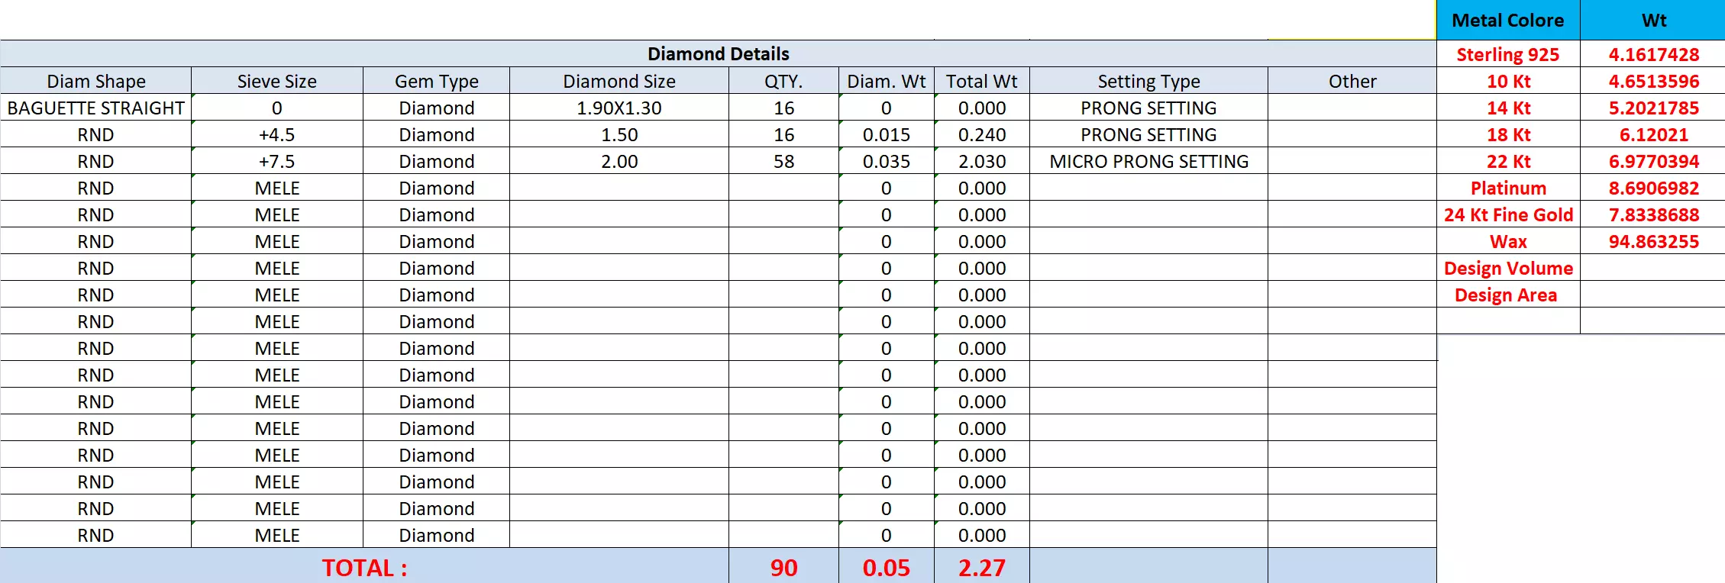Image resolution: width=1725 pixels, height=583 pixels.
Task: Select the 24 Kt Fine Gold cell
Action: click(1508, 214)
